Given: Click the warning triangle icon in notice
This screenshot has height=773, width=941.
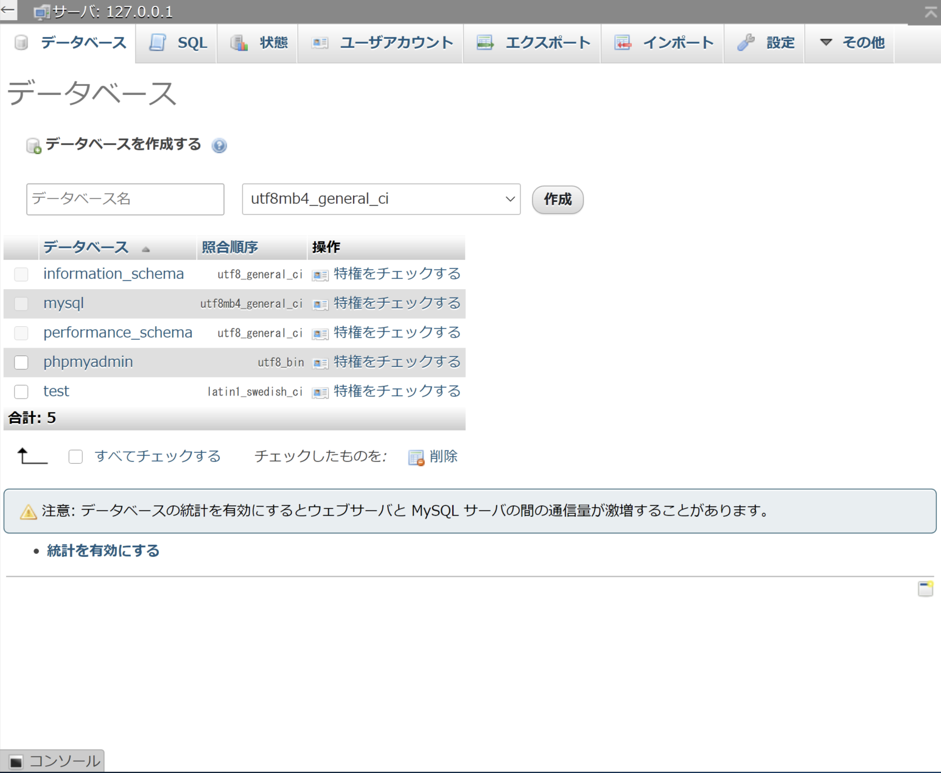Looking at the screenshot, I should 28,512.
